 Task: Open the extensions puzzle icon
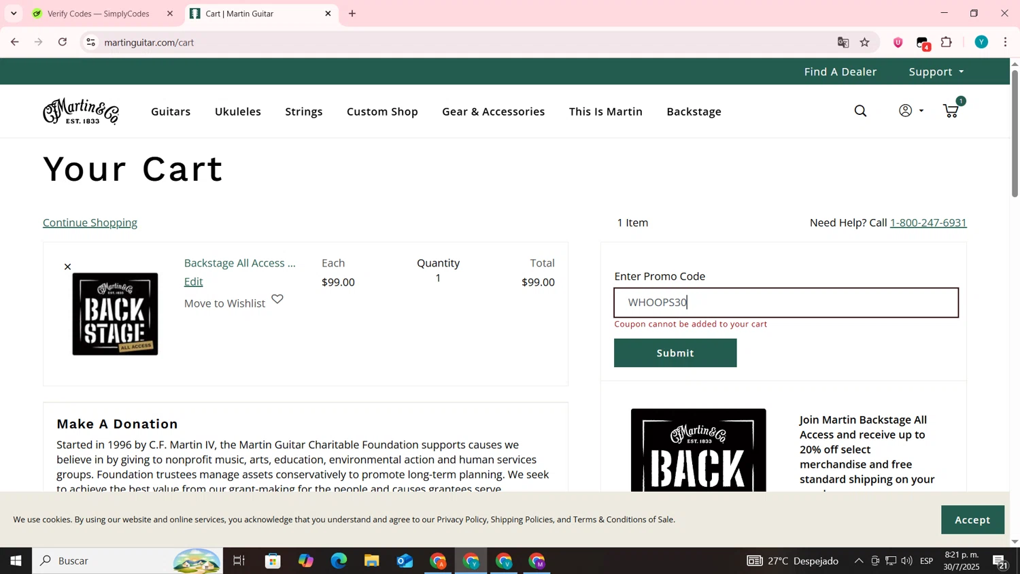[x=947, y=42]
